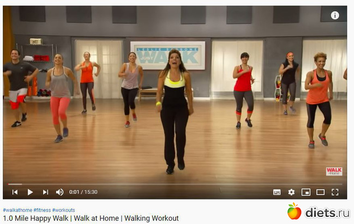Image resolution: width=354 pixels, height=224 pixels.
Task: Mute the video volume
Action: click(60, 192)
